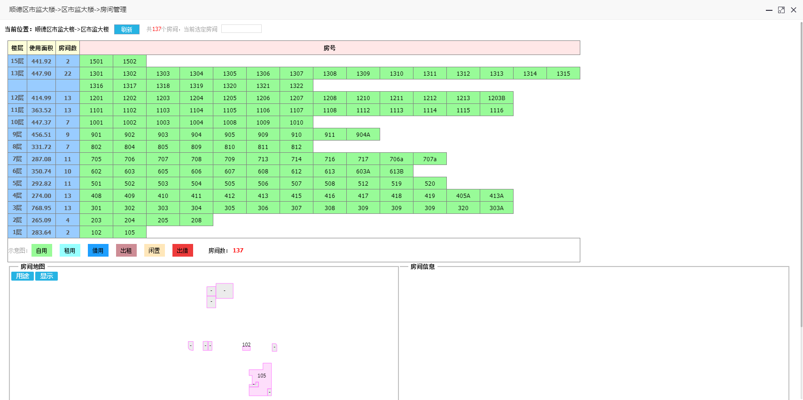Select room 208
Image resolution: width=803 pixels, height=400 pixels.
pyautogui.click(x=196, y=220)
